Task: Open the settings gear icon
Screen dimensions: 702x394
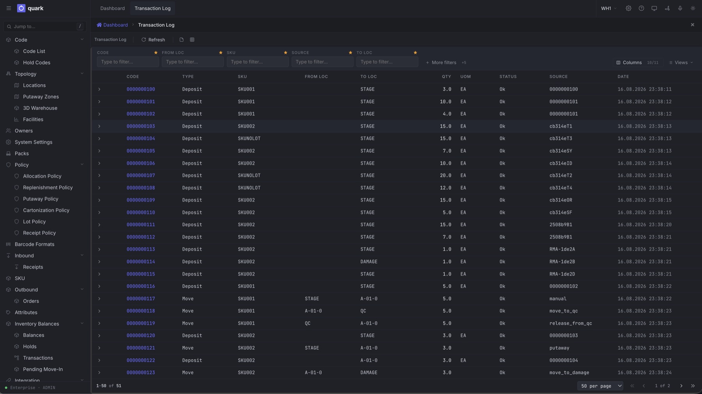Action: click(x=628, y=8)
